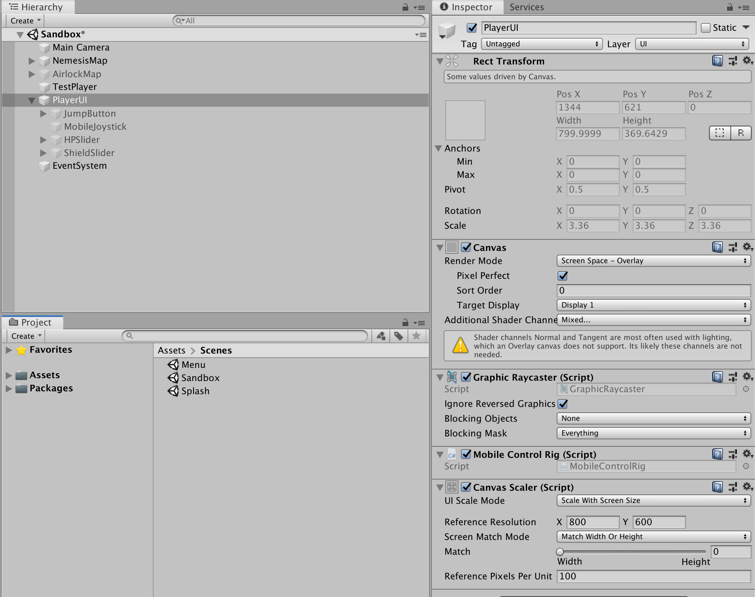Open Canvas Scaler help reference icon
The image size is (755, 597).
(x=717, y=487)
